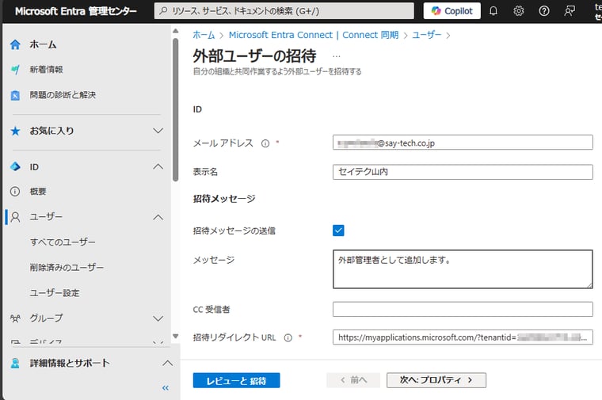Focus the resource search box in header
Screen dimensions: 602x400
(284, 11)
